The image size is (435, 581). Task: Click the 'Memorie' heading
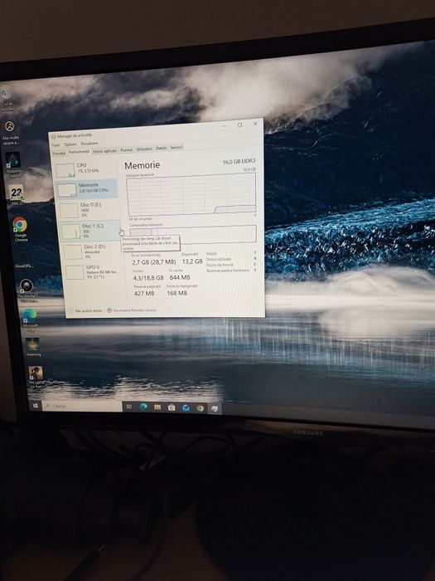[143, 165]
